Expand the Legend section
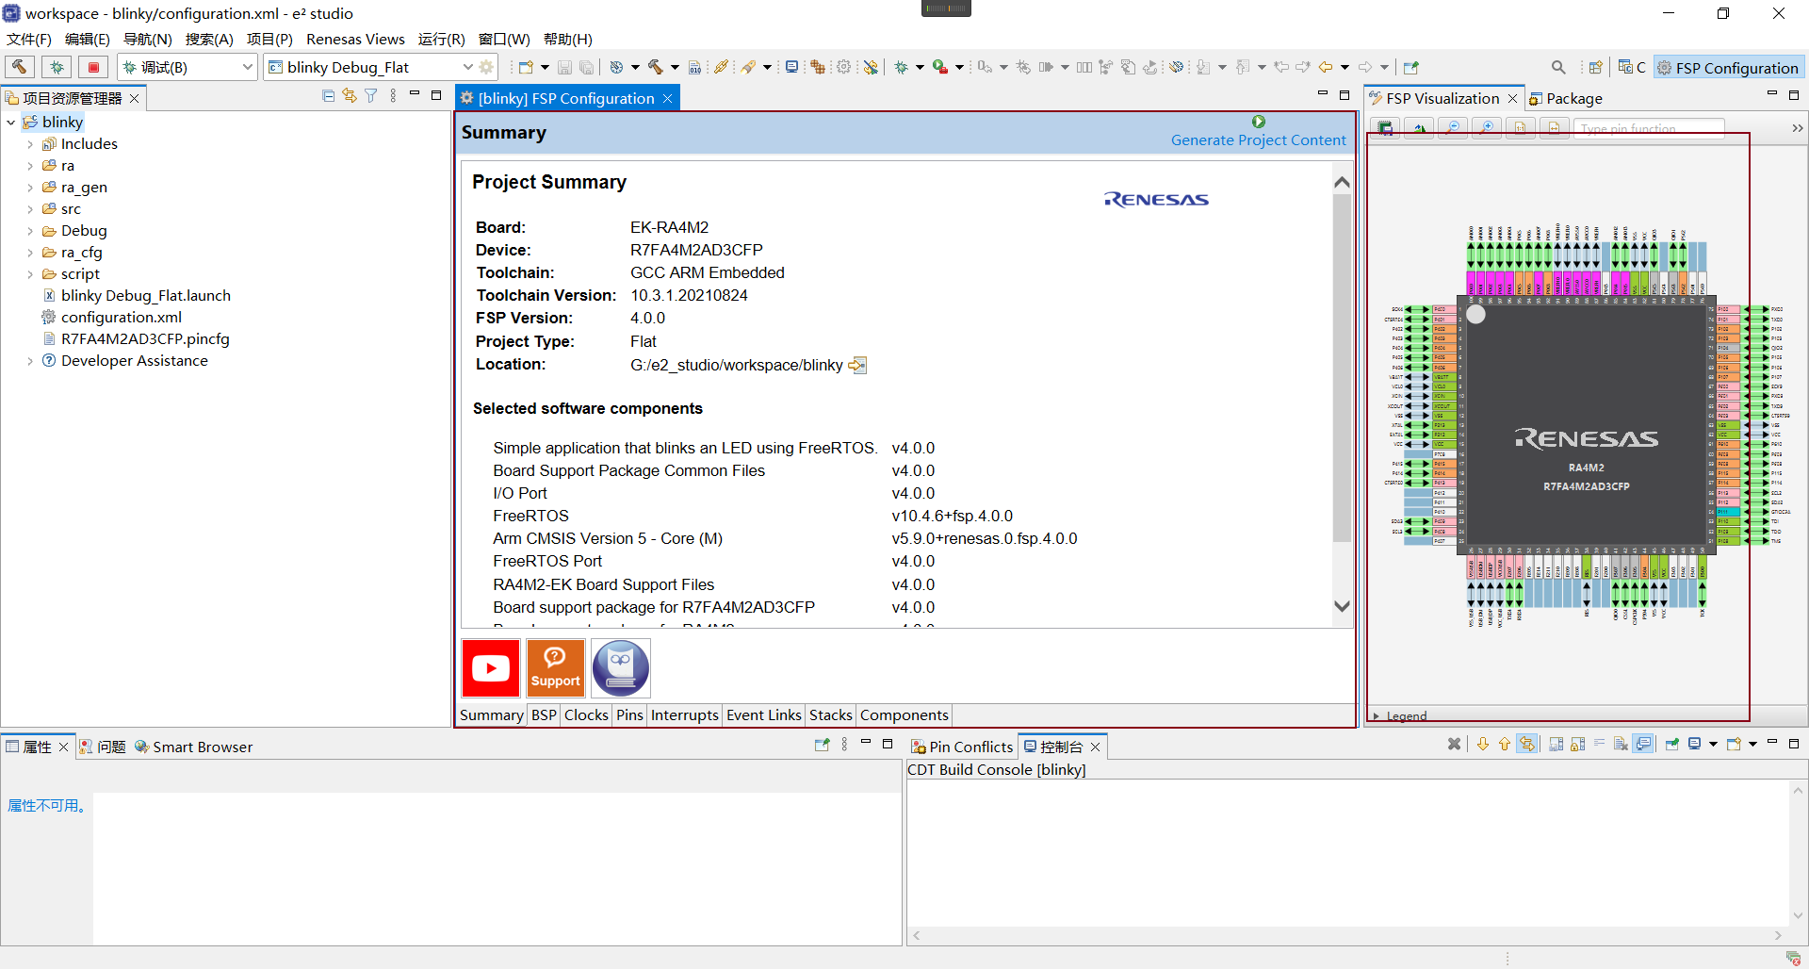This screenshot has width=1809, height=969. pyautogui.click(x=1377, y=716)
